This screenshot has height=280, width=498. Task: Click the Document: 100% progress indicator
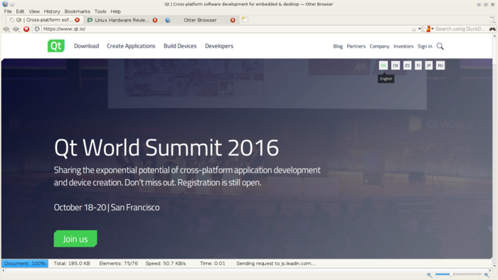tap(25, 264)
